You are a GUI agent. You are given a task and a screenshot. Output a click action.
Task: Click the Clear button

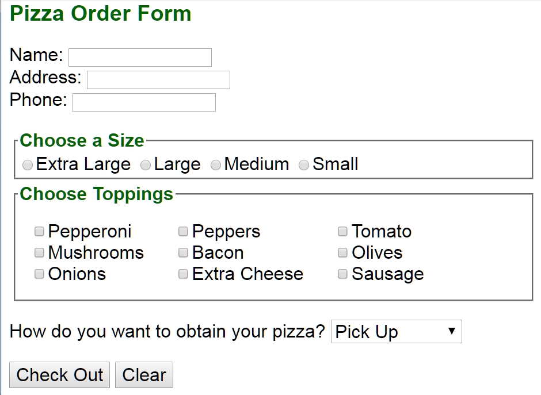pyautogui.click(x=144, y=375)
